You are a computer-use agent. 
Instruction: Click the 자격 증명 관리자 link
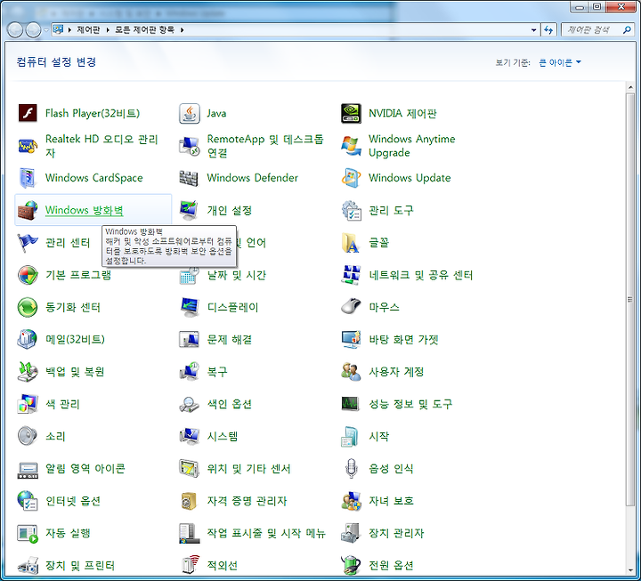tap(247, 501)
